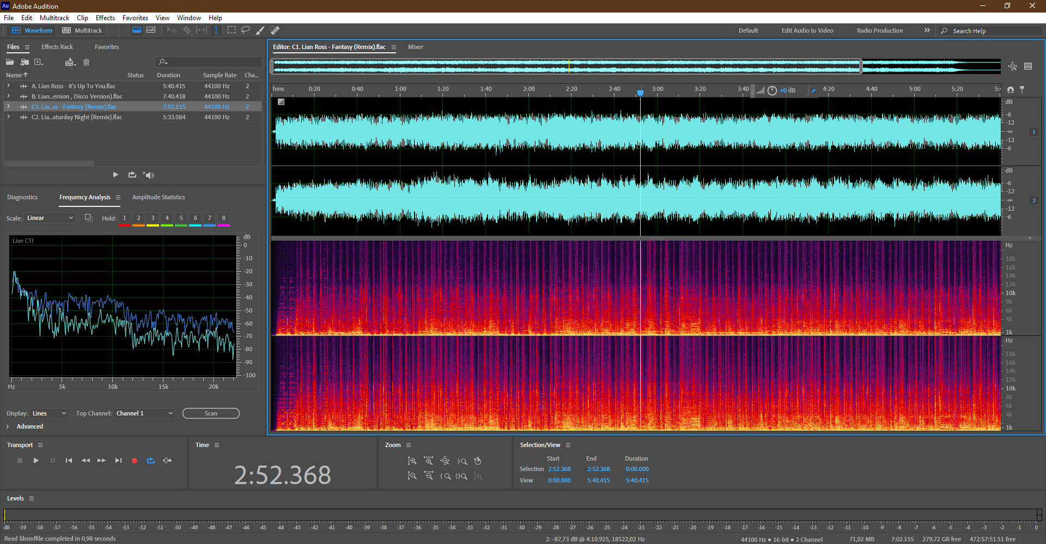
Task: Click Skip Selection icon in Transport
Action: click(167, 461)
